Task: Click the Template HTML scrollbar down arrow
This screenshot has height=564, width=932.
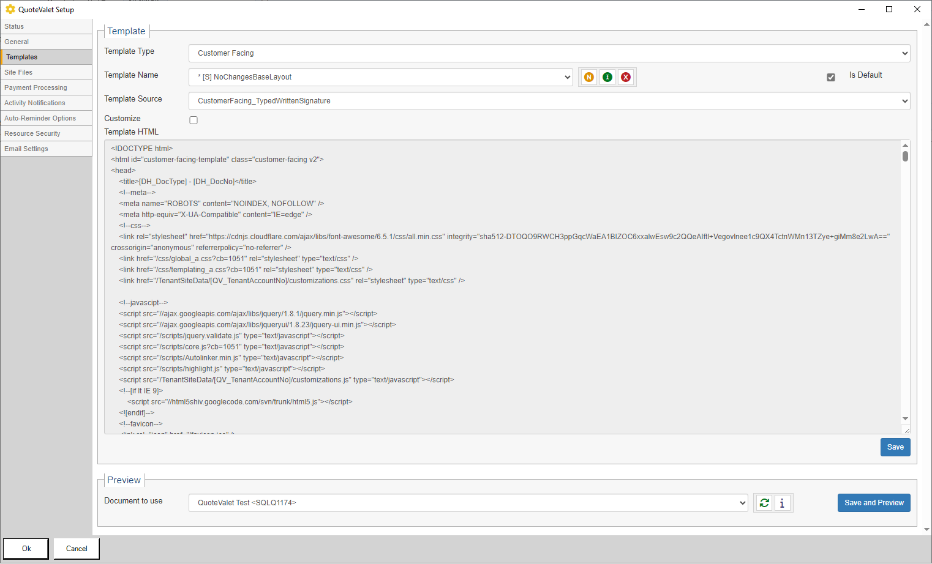Action: 904,419
